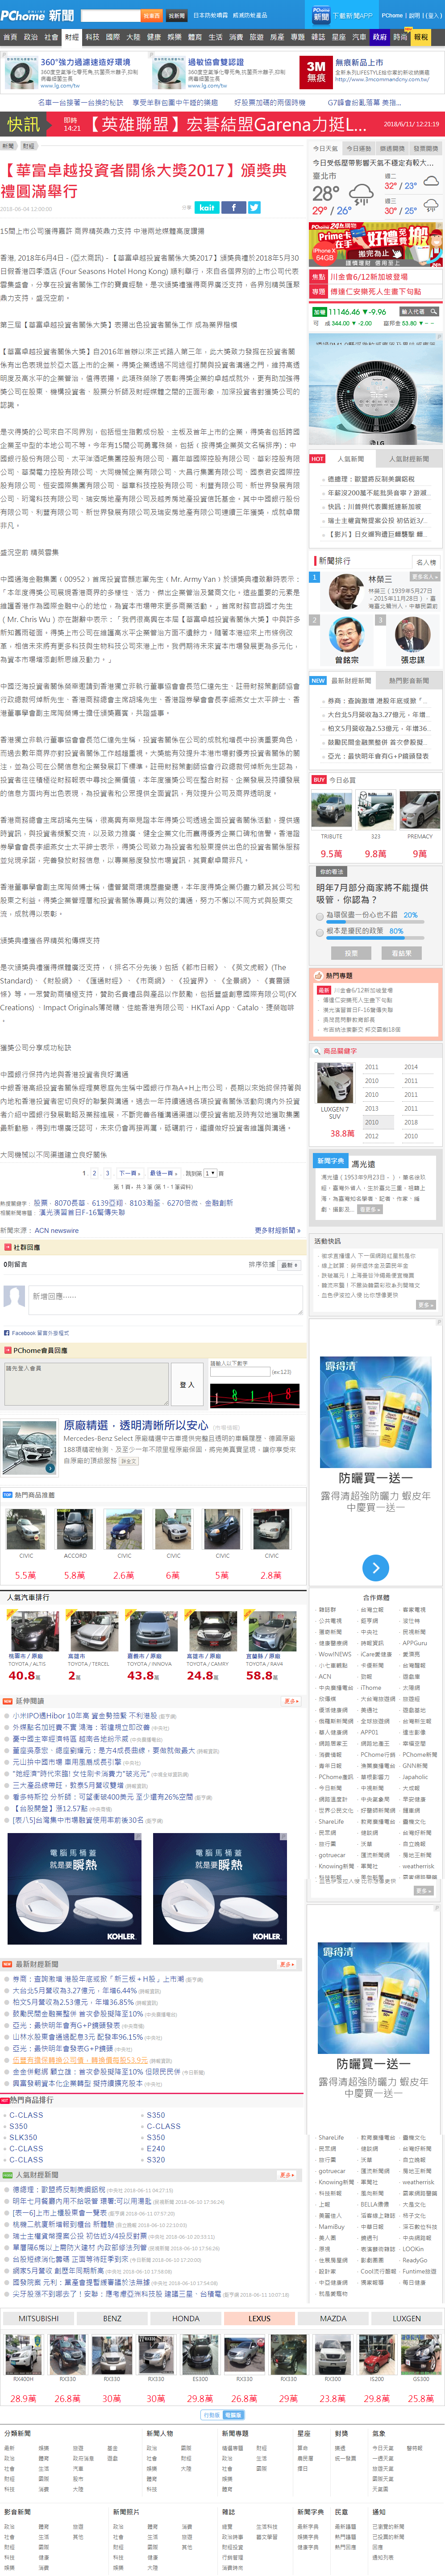Open the 科技 navigation item
This screenshot has height=2576, width=445.
tap(92, 37)
